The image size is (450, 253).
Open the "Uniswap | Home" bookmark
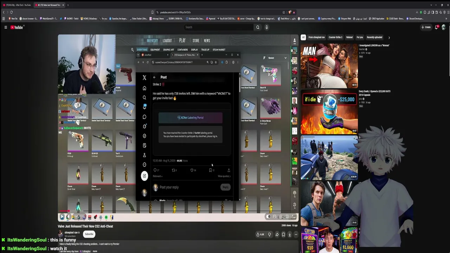pos(156,19)
